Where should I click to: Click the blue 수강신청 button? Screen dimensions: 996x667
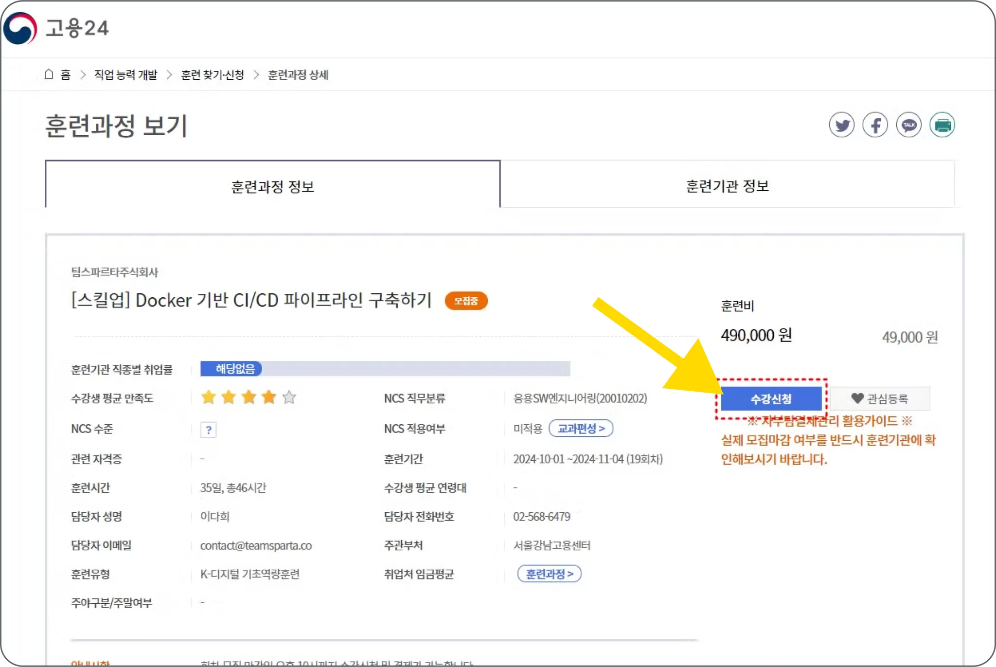tap(771, 399)
